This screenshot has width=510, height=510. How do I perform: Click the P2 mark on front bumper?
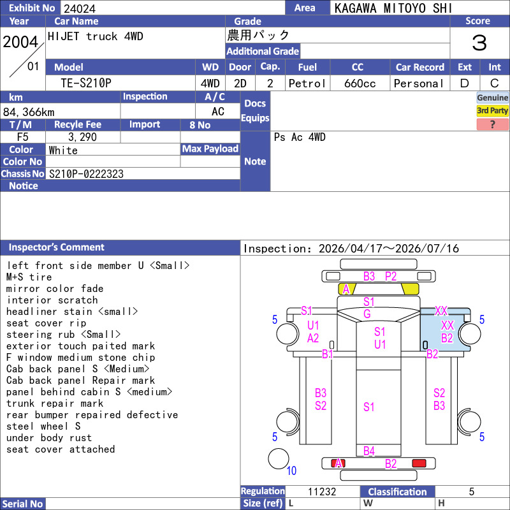pos(391,277)
